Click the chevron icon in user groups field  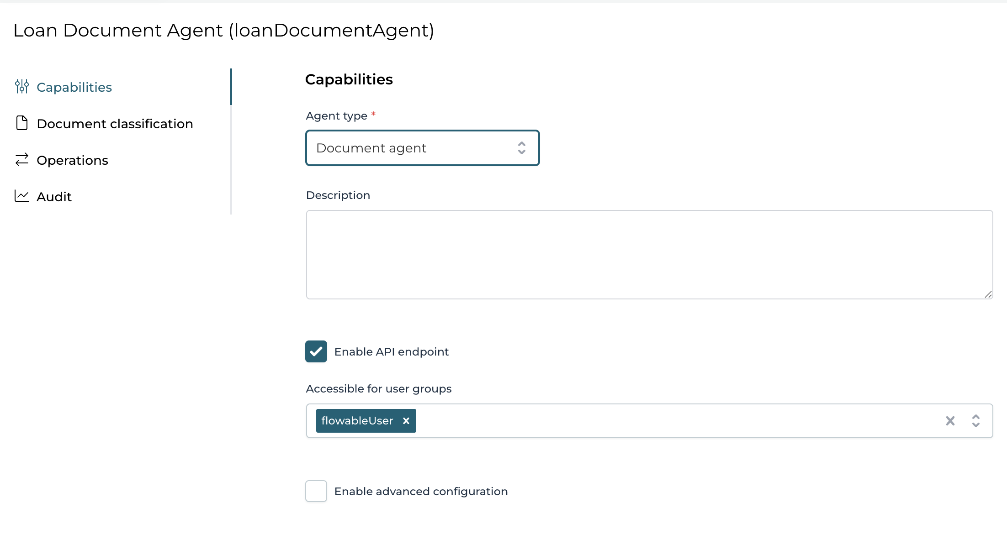coord(976,421)
